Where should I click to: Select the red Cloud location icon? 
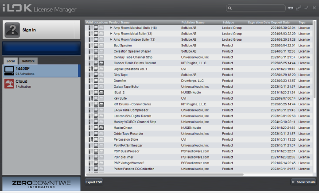(x=9, y=84)
